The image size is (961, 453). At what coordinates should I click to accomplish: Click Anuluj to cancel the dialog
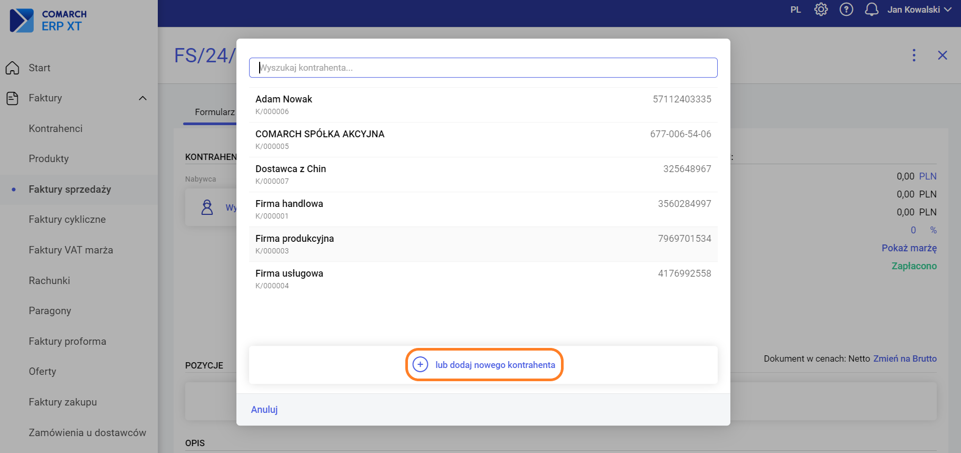point(264,410)
